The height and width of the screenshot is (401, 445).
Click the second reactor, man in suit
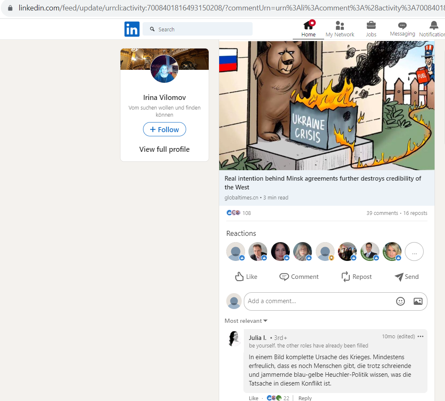(x=258, y=251)
